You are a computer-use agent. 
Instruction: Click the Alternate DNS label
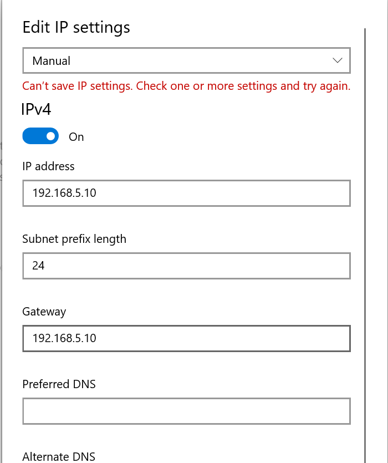click(59, 456)
